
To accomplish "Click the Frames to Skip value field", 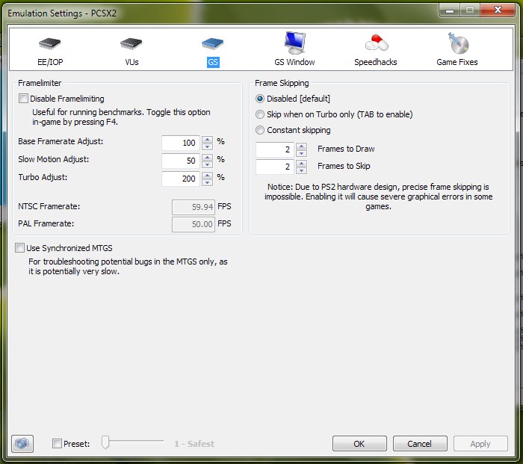I will pos(275,167).
